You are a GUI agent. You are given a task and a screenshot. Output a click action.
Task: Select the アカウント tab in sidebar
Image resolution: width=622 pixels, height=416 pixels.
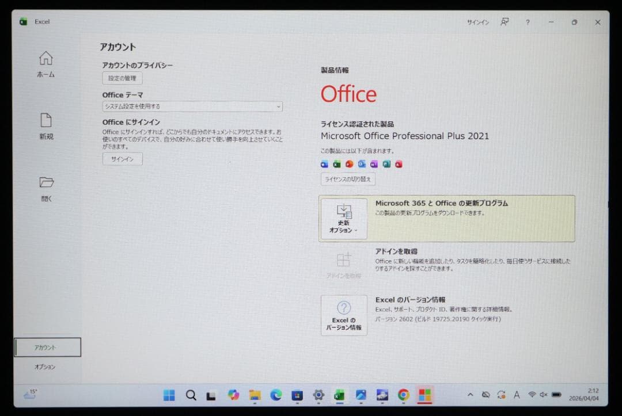(x=48, y=348)
